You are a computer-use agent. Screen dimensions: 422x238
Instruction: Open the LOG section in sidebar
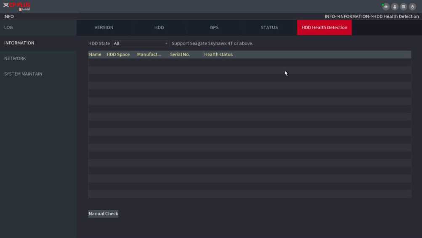point(9,27)
